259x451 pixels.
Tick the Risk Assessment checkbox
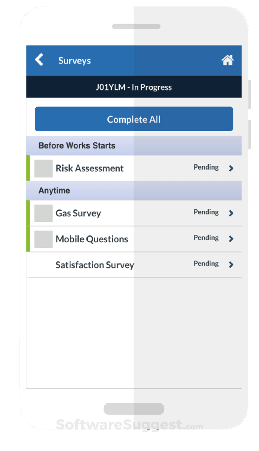tap(43, 169)
